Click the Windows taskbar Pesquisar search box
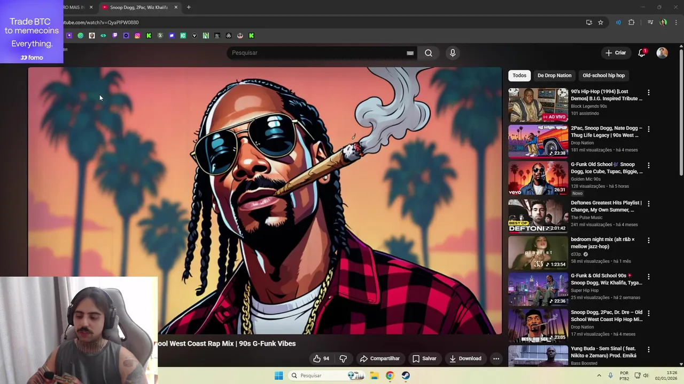Screen dimensions: 684x384 (326, 375)
